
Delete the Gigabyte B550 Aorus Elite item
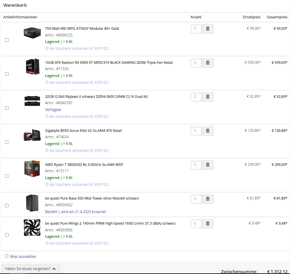[208, 131]
